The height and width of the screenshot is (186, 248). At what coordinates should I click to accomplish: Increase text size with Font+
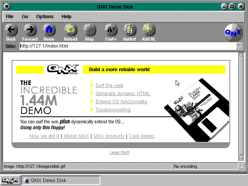point(111,30)
